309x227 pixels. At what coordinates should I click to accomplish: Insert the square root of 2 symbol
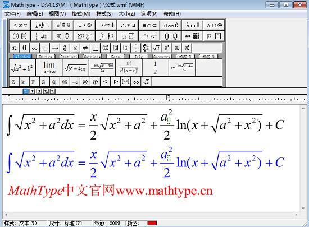[x=146, y=82]
